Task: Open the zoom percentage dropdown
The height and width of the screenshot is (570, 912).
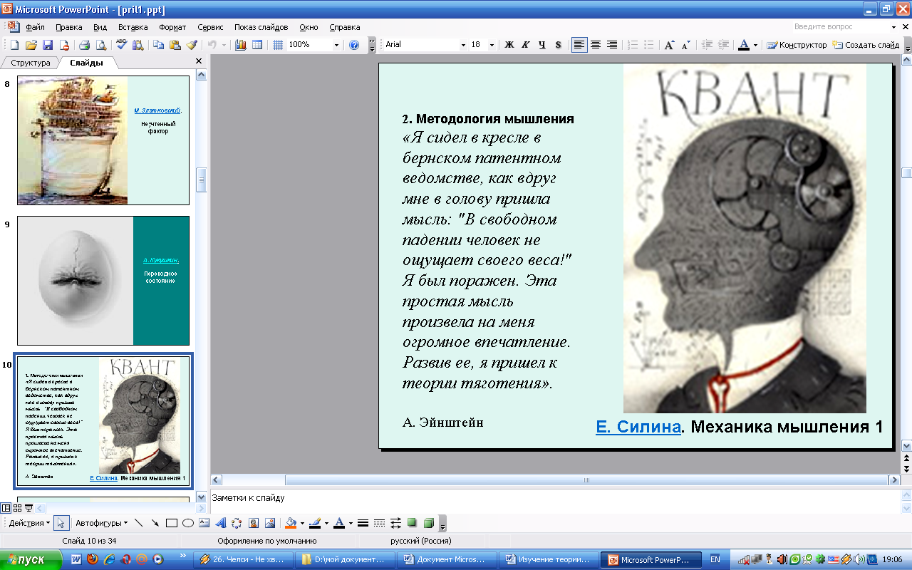Action: coord(336,45)
